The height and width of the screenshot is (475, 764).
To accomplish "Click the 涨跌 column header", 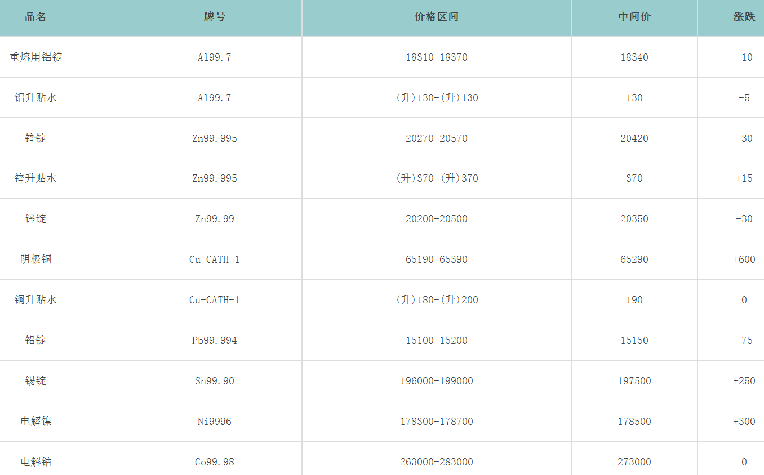I will coord(744,17).
